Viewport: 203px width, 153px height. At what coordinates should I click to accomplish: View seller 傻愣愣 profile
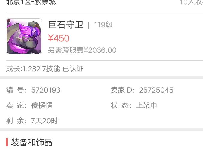point(42,105)
